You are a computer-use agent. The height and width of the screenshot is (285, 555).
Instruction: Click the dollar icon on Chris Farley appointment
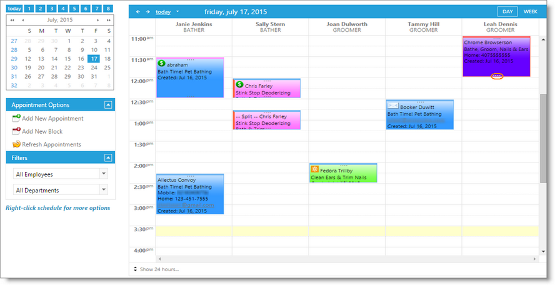coord(239,84)
